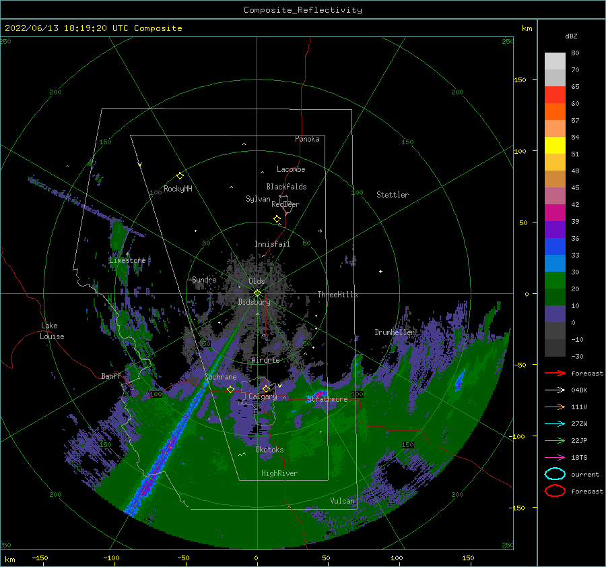Image resolution: width=606 pixels, height=567 pixels.
Task: Click the Airdrie town label
Action: tap(265, 360)
